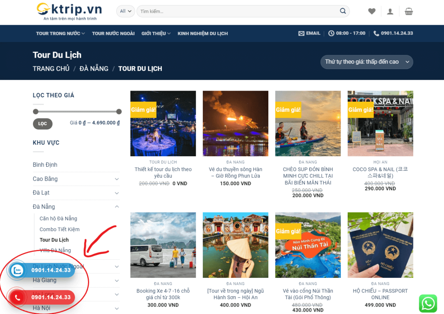Open the SUP paddling thumbnail

coord(308,123)
